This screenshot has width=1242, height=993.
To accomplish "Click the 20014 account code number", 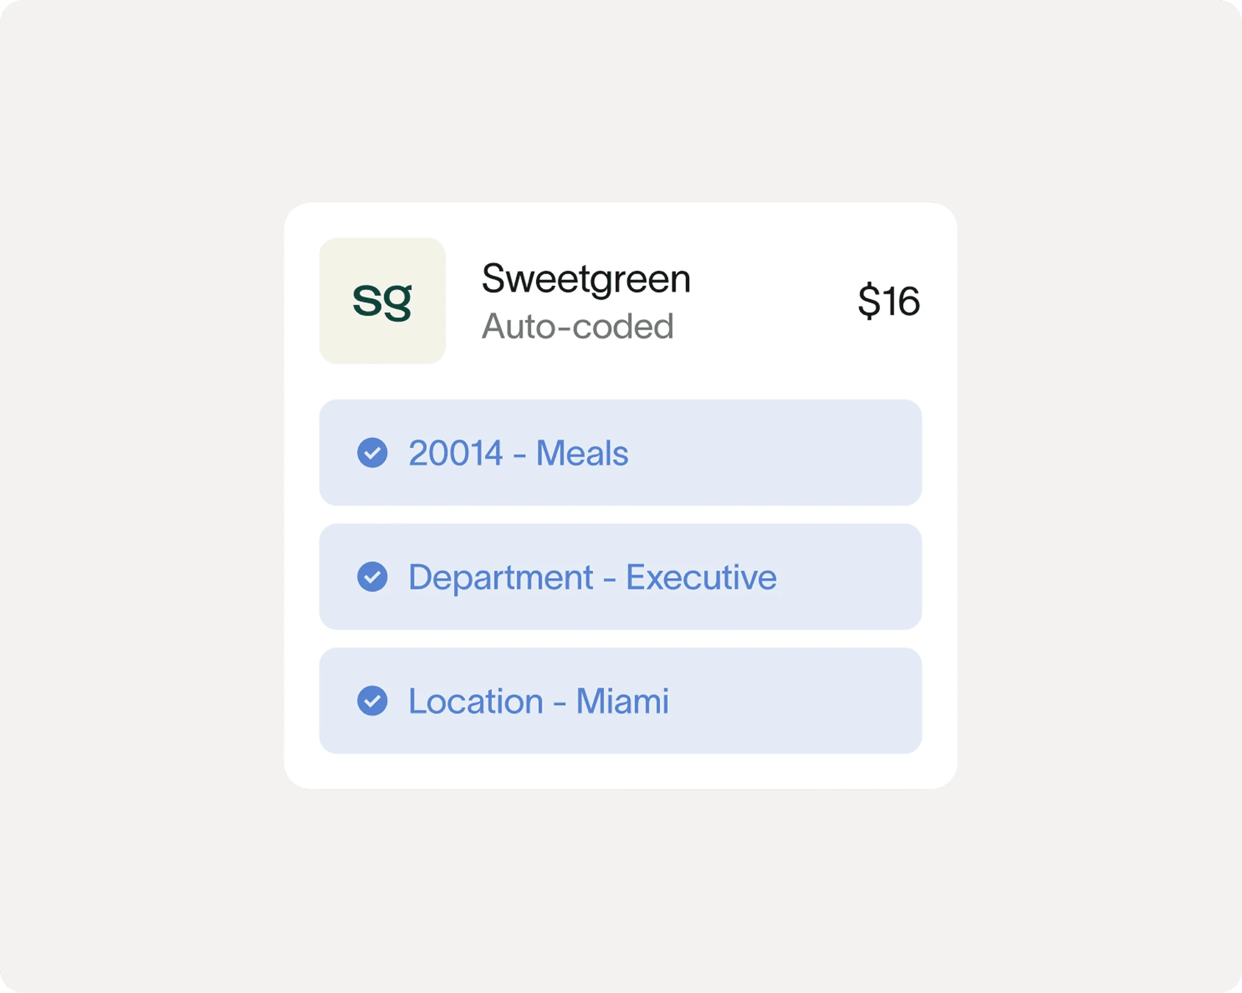I will pos(455,453).
